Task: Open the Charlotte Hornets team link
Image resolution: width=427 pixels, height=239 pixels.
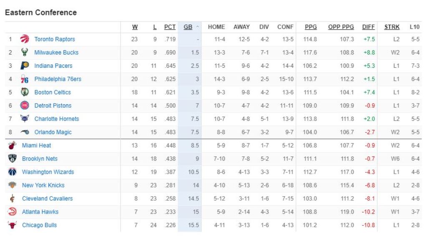Action: pos(57,119)
